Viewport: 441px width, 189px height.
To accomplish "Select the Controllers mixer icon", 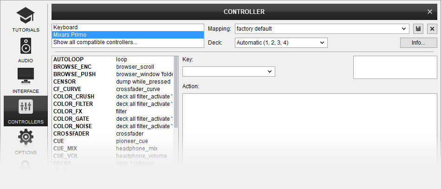I will point(26,107).
